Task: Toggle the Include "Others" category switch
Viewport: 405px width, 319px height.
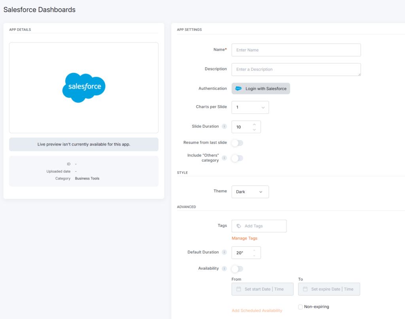Action: (x=237, y=158)
